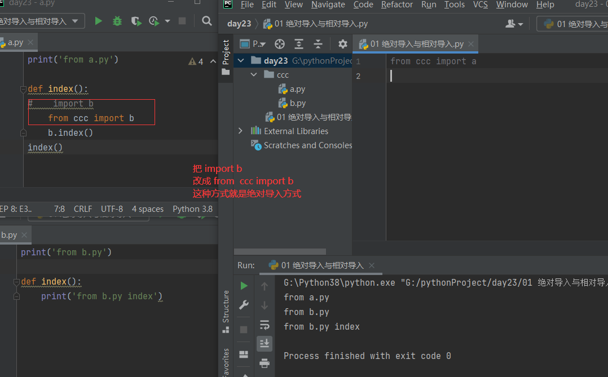Run with coverage shield icon
The width and height of the screenshot is (608, 377).
pyautogui.click(x=136, y=21)
